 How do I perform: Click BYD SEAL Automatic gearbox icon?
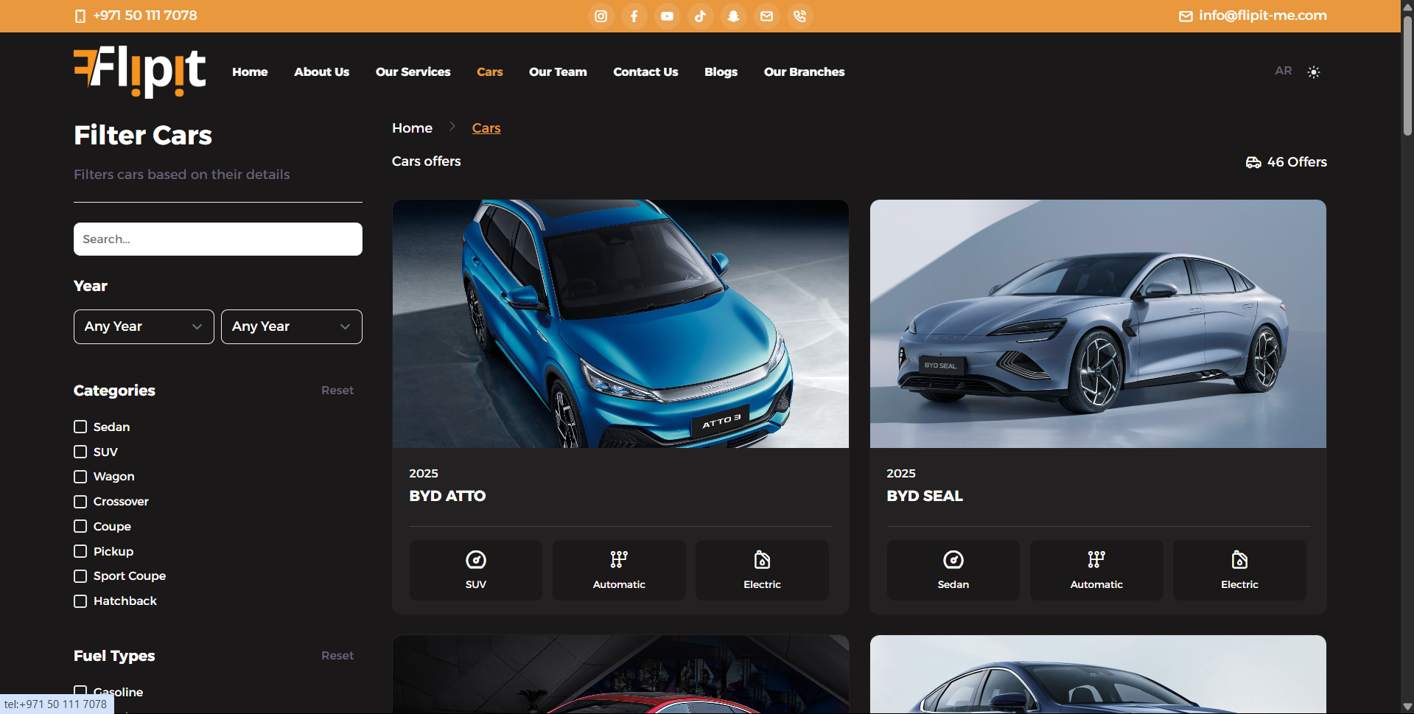[x=1096, y=560]
